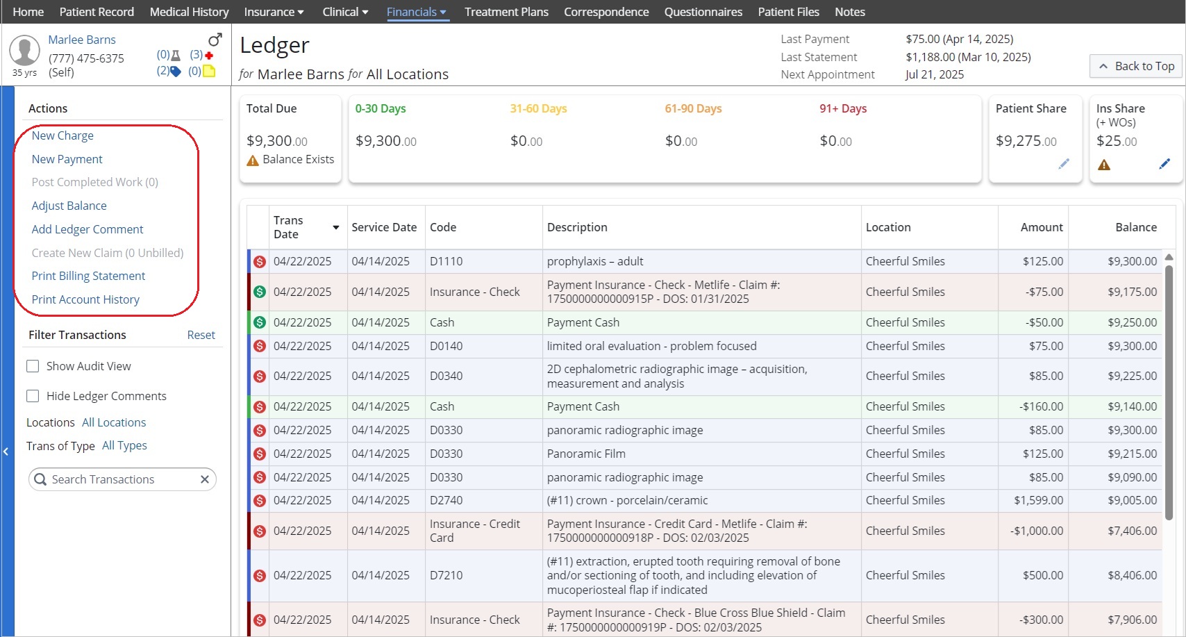Open patient name Marlee Barns link
Screen dimensions: 1186x637
[82, 40]
